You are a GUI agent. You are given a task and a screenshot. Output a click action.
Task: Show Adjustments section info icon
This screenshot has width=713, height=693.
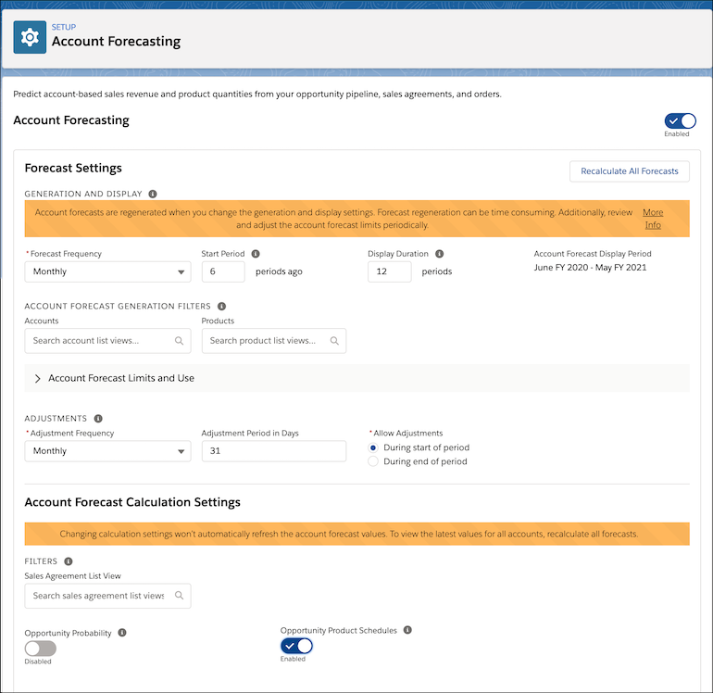click(98, 419)
